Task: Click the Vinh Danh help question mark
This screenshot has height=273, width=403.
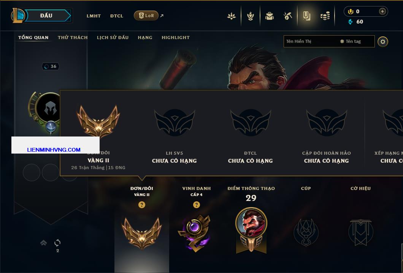Action: 196,204
